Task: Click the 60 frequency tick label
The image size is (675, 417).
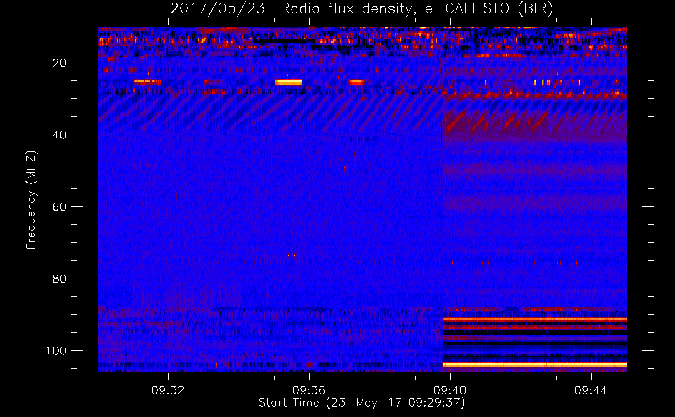Action: tap(60, 207)
